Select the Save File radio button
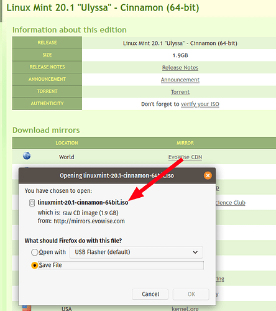The width and height of the screenshot is (276, 311). 34,266
